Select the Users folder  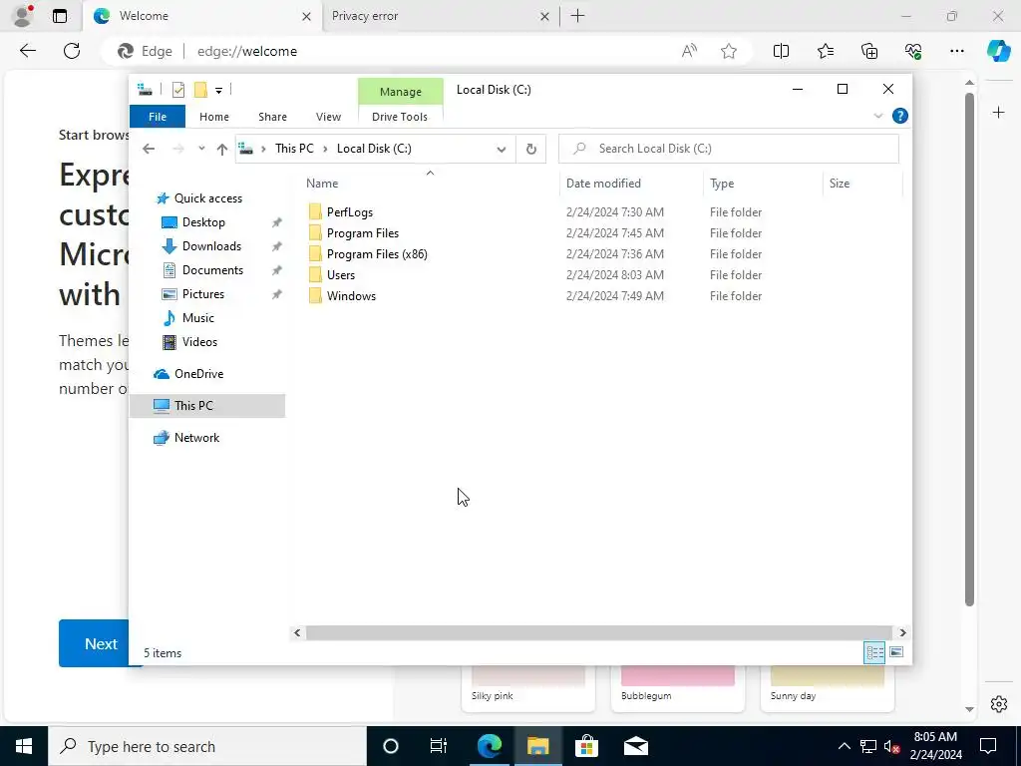click(x=341, y=275)
